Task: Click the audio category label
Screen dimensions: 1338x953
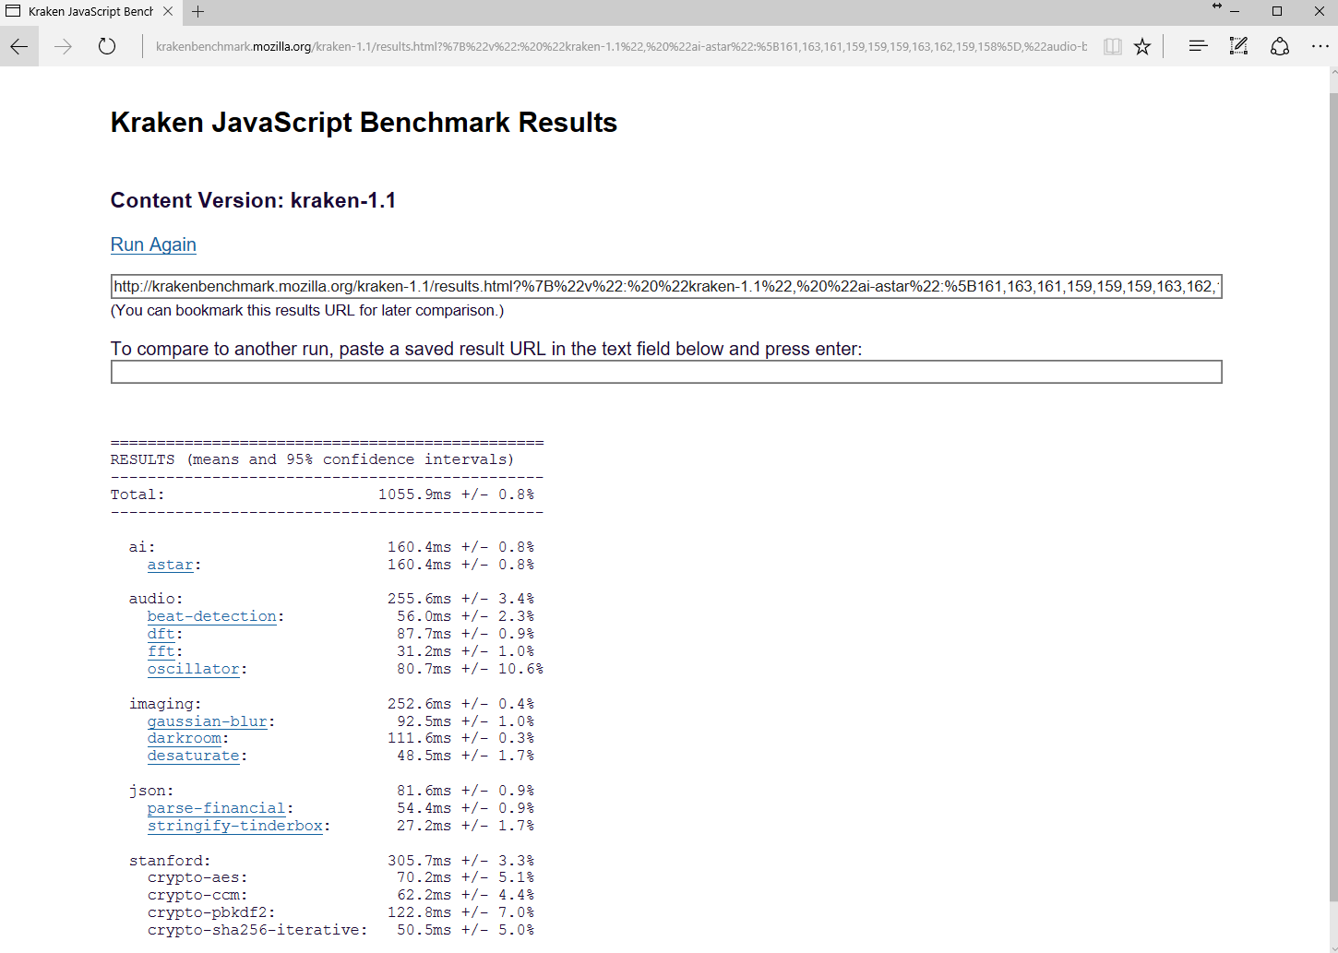Action: click(156, 599)
